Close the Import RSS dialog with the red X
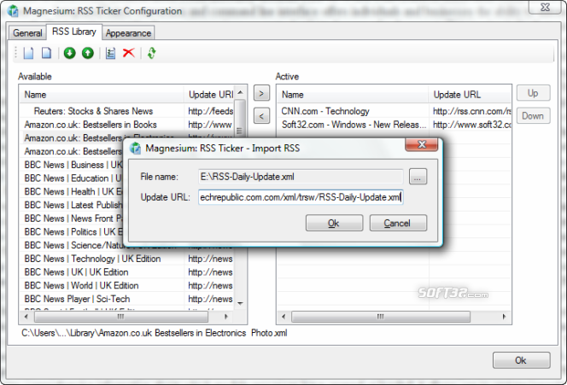 [x=422, y=144]
